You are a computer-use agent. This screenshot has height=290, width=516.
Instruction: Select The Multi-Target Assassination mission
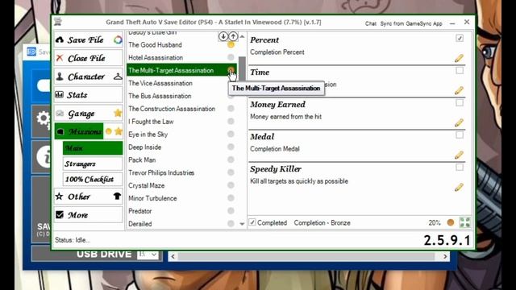[181, 70]
